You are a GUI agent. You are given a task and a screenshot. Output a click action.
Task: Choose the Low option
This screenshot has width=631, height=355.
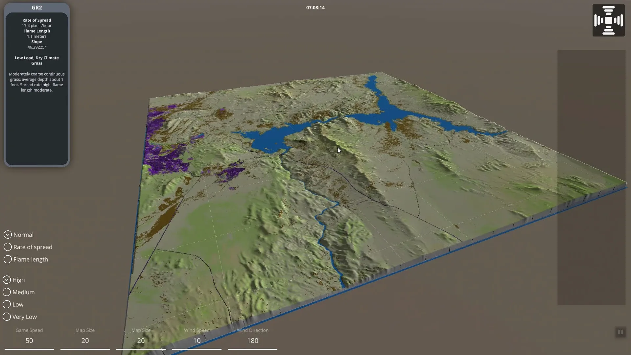[7, 304]
